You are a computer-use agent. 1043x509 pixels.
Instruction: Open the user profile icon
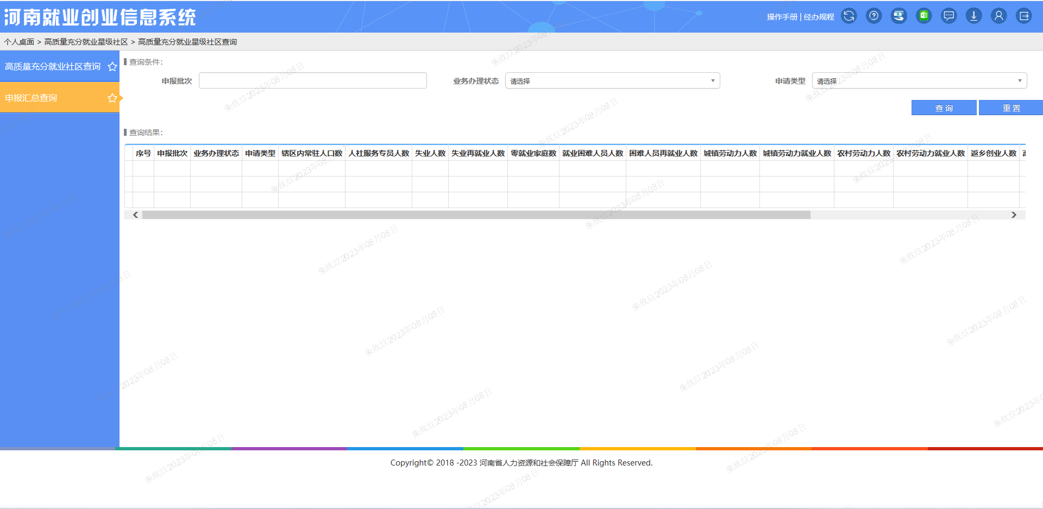(x=998, y=16)
